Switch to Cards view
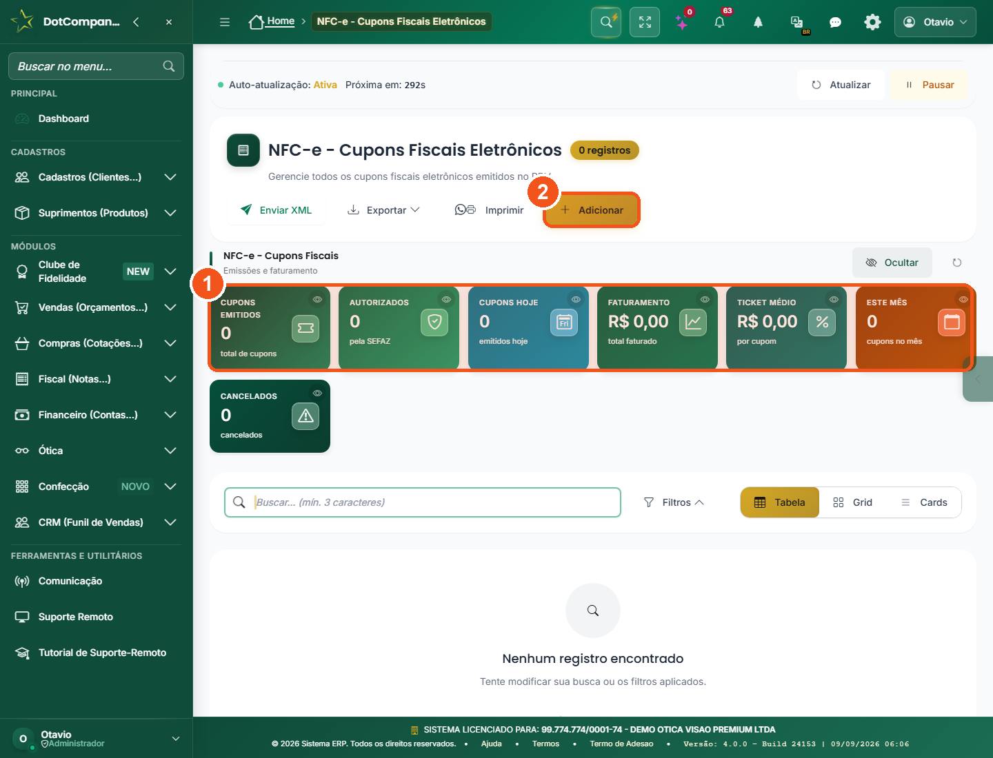Viewport: 993px width, 758px height. click(x=924, y=502)
